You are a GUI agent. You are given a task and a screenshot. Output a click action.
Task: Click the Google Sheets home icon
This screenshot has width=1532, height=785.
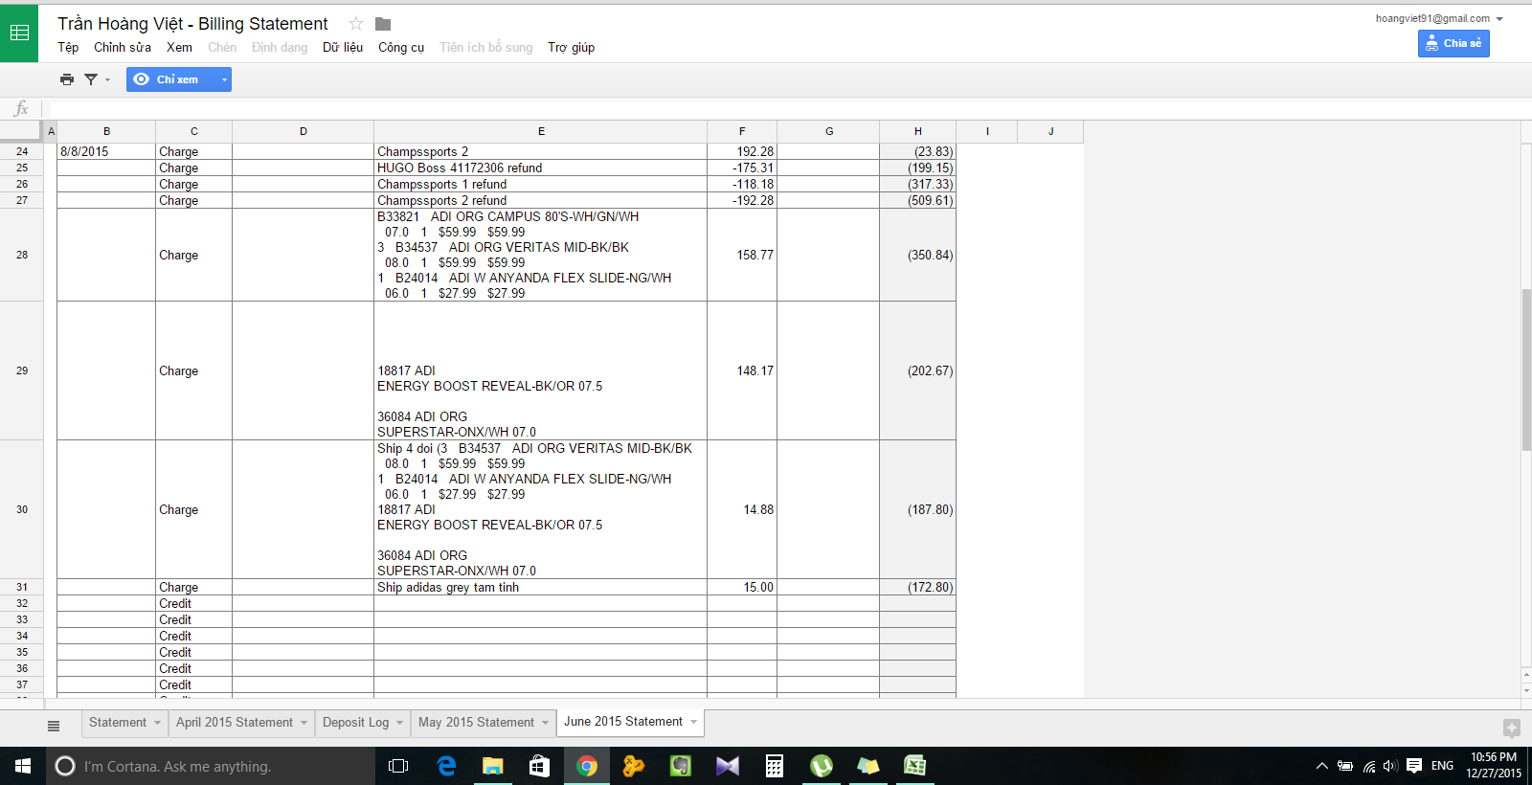[x=19, y=34]
